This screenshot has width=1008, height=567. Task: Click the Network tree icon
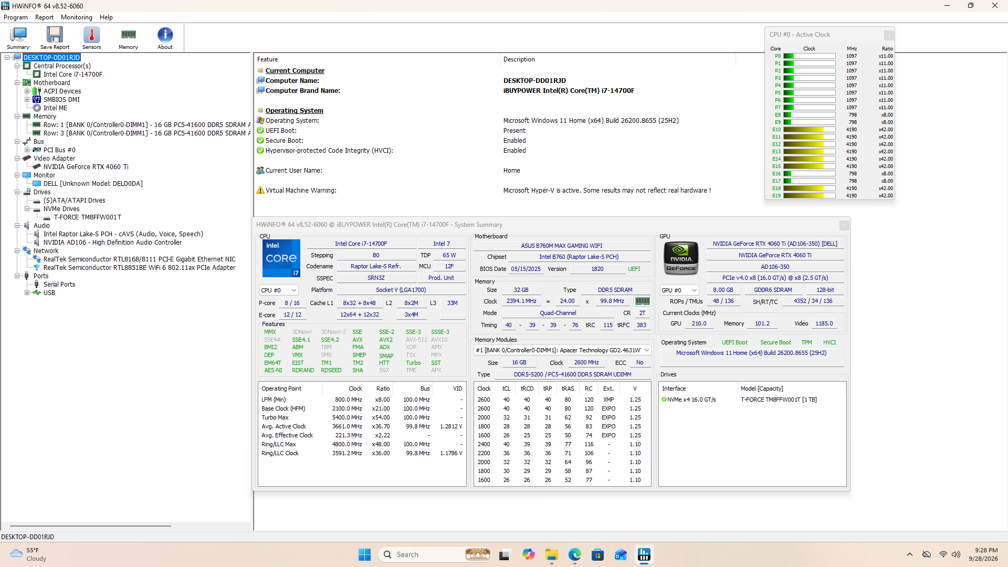tap(27, 250)
